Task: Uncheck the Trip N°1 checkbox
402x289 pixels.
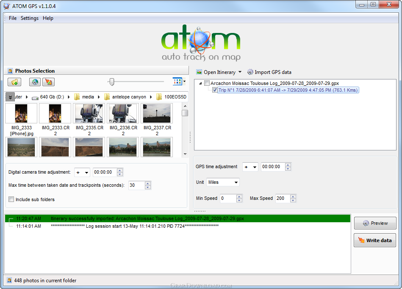Action: click(215, 90)
